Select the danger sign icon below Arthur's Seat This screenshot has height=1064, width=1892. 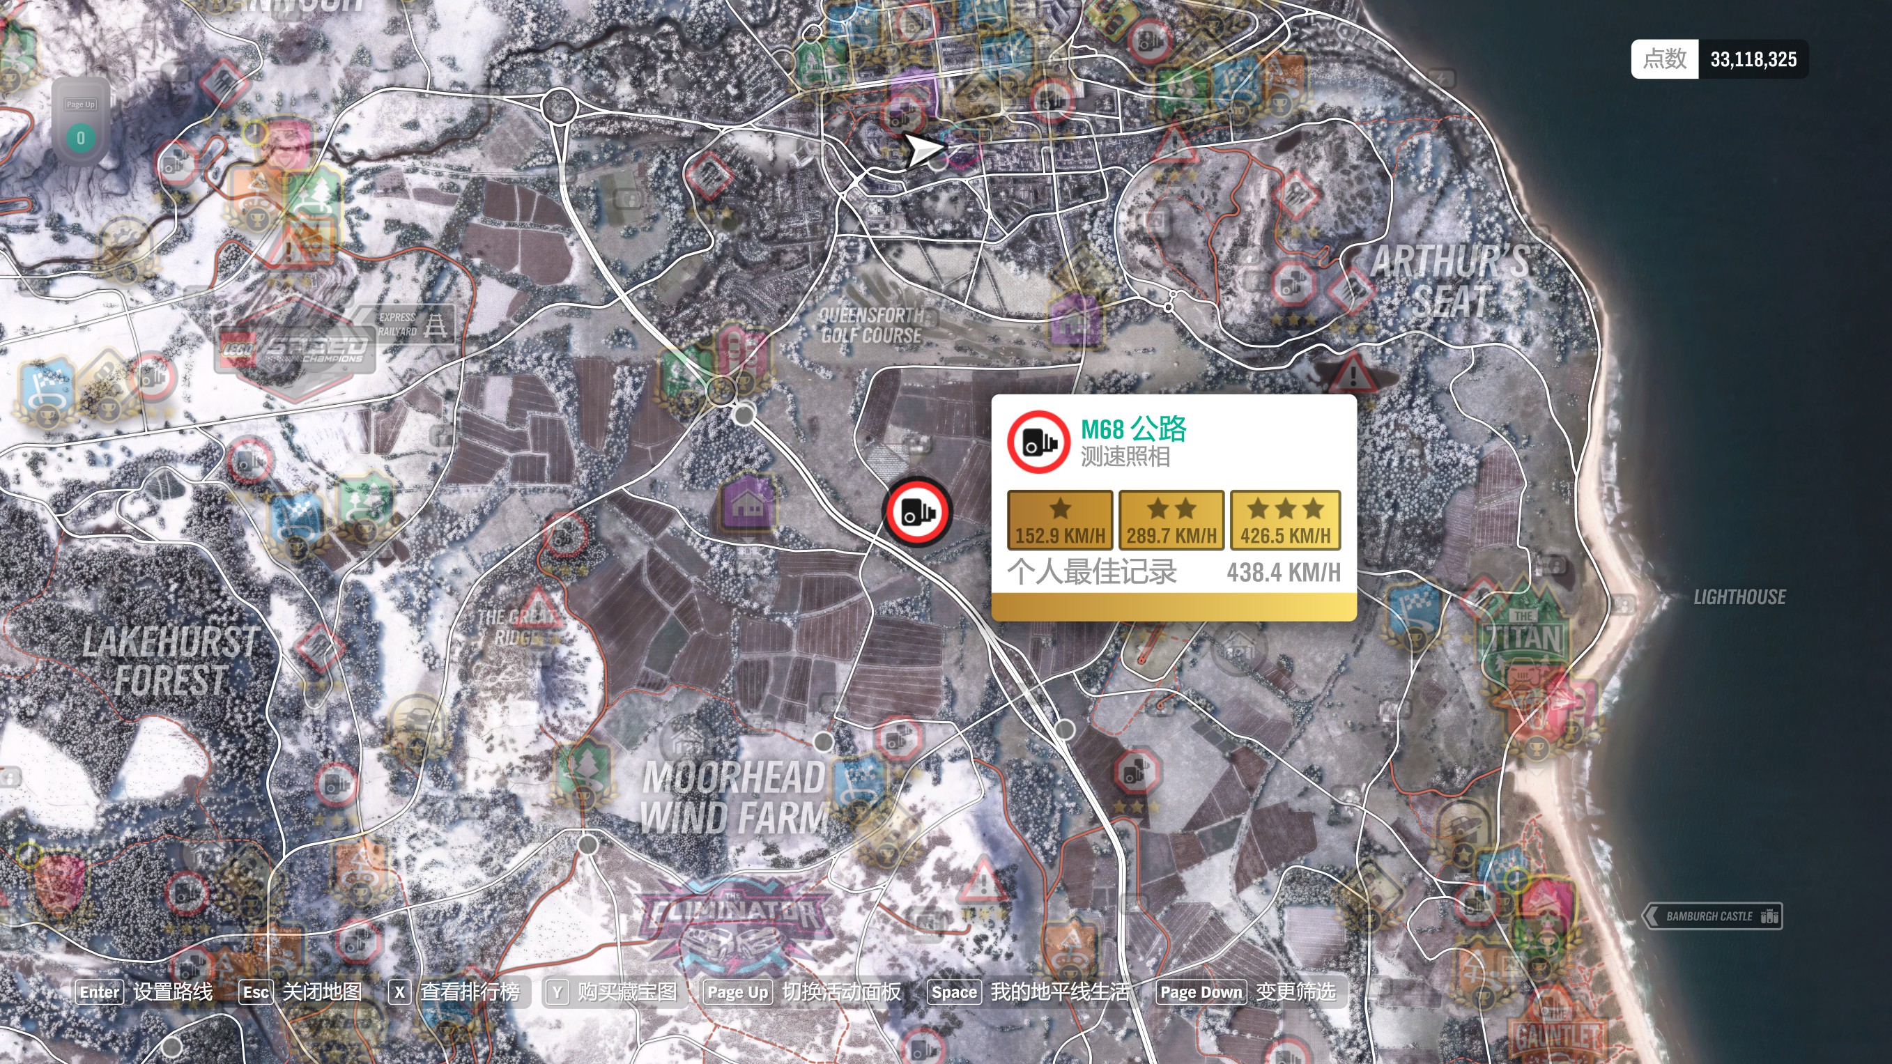(x=1352, y=374)
